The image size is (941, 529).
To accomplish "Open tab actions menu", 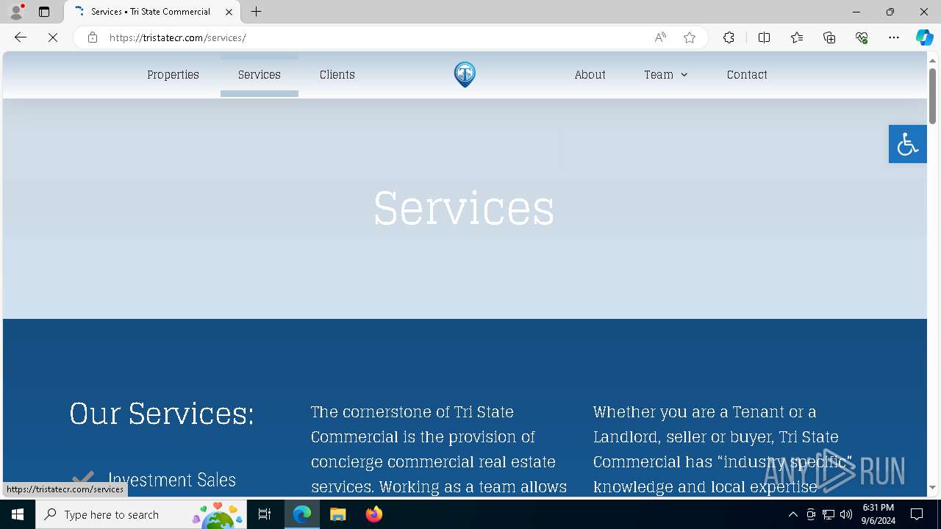I will [x=44, y=12].
